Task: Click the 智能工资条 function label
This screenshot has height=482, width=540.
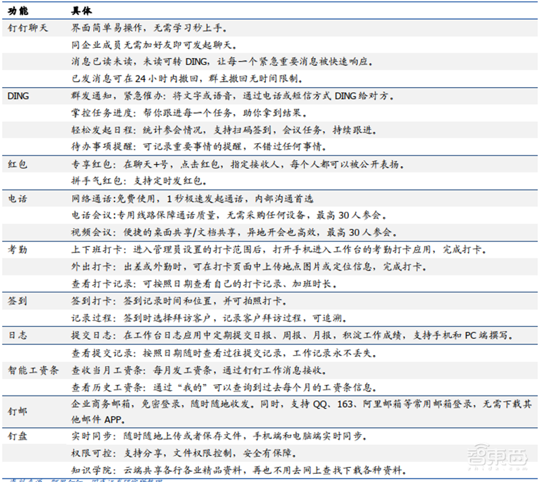Action: click(x=33, y=371)
